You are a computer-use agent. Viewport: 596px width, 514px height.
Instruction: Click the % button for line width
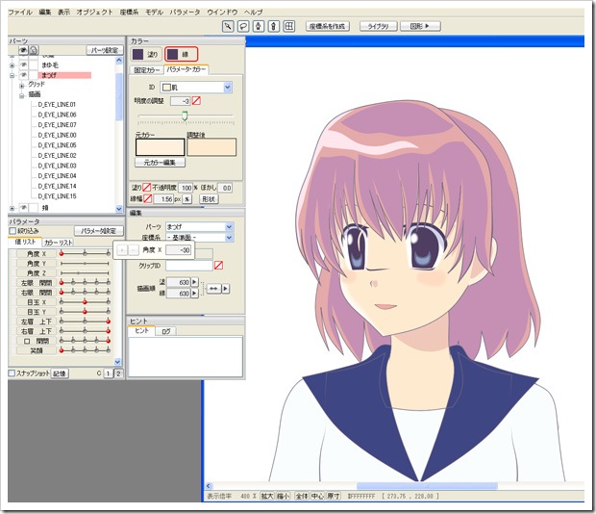coord(187,199)
